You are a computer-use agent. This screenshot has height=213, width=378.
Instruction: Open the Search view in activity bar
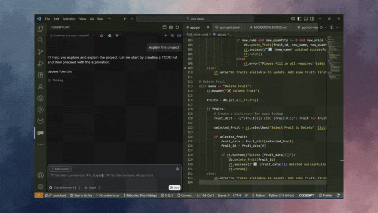(x=40, y=40)
